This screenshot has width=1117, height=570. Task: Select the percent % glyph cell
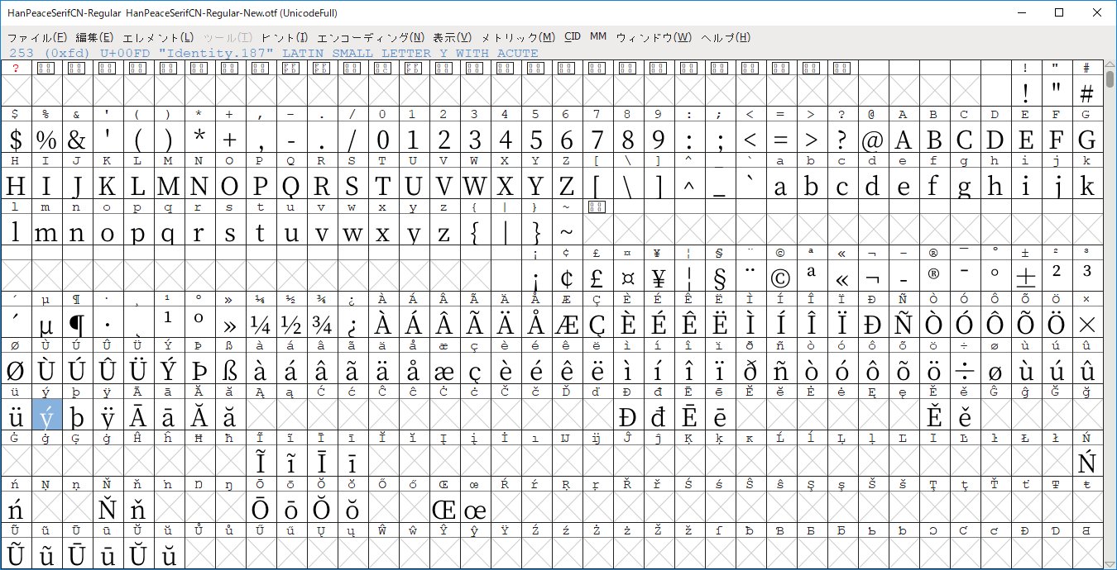coord(46,138)
